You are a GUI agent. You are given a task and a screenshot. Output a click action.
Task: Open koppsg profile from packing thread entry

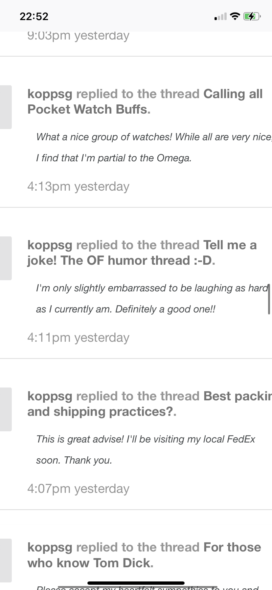[x=50, y=396]
